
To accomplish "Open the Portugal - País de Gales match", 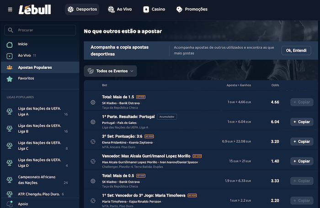I will [119, 123].
